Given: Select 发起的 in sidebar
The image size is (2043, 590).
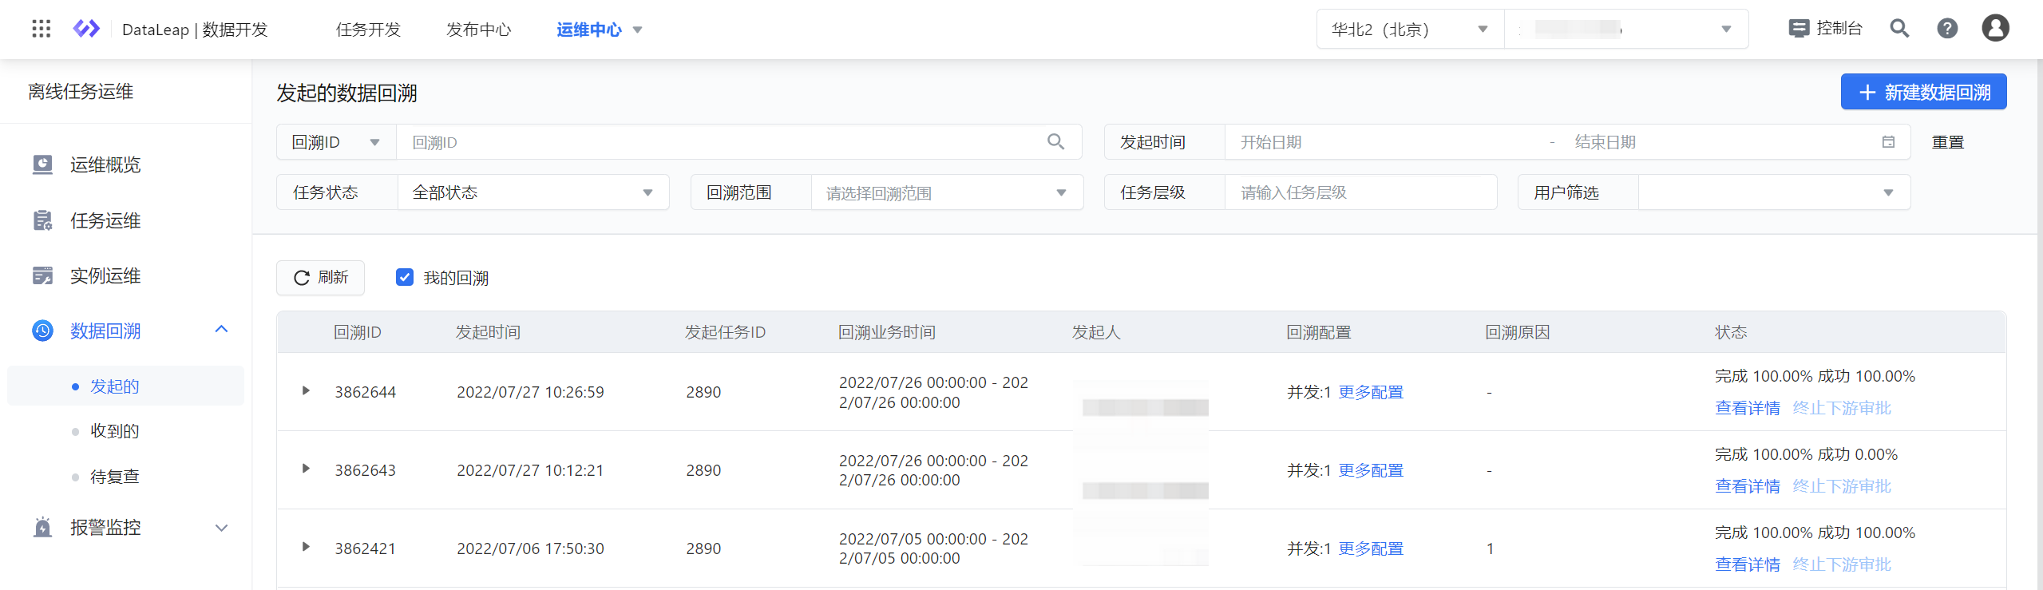Looking at the screenshot, I should tap(125, 386).
